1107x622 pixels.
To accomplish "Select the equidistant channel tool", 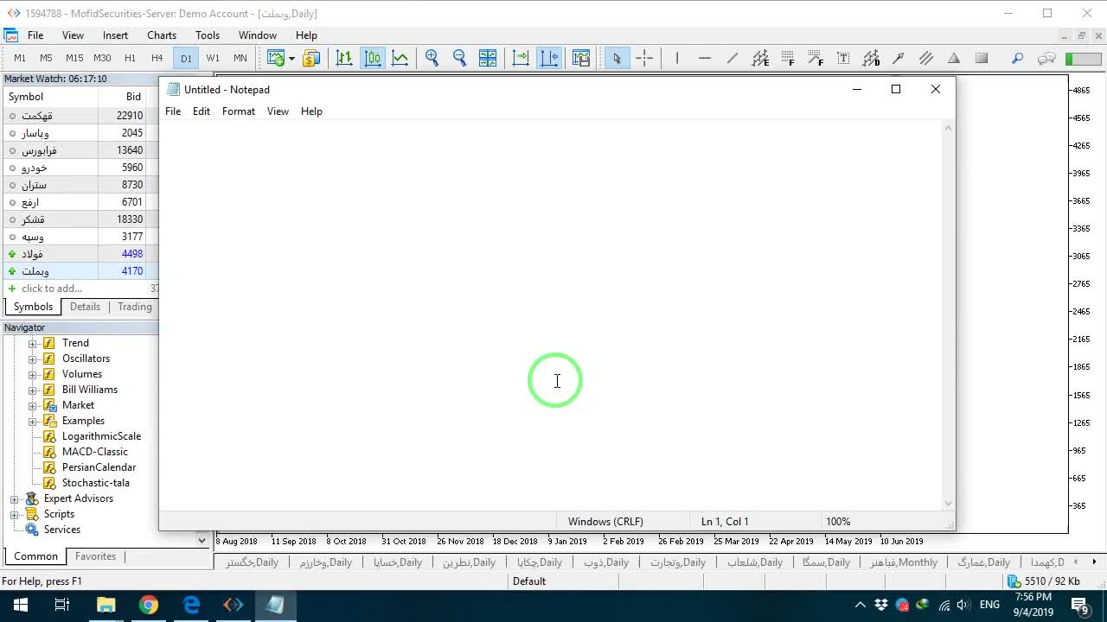I will click(x=760, y=58).
